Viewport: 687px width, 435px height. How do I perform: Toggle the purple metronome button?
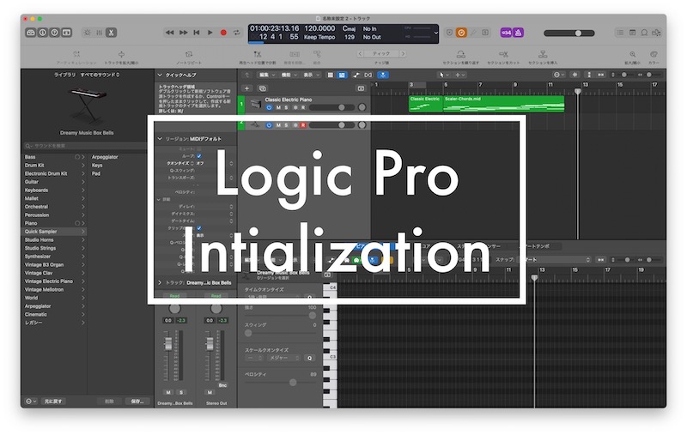[x=519, y=33]
